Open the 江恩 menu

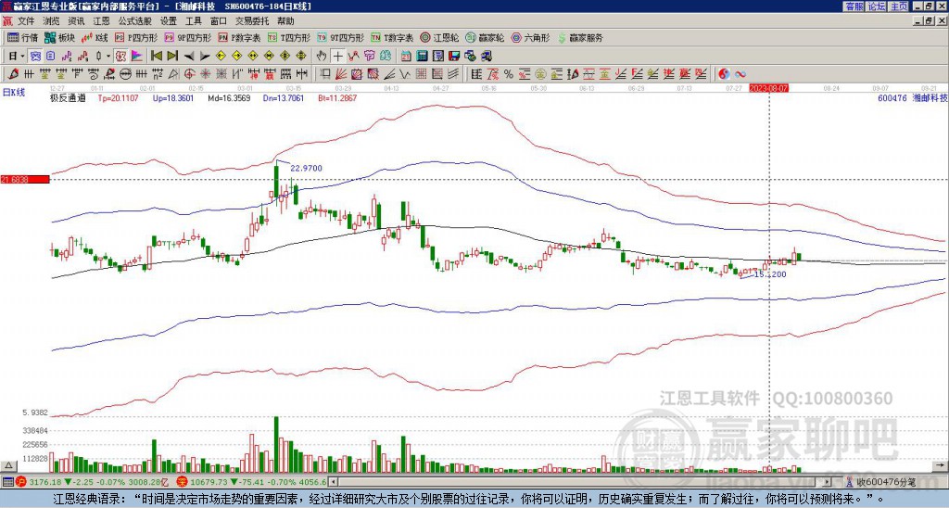101,21
